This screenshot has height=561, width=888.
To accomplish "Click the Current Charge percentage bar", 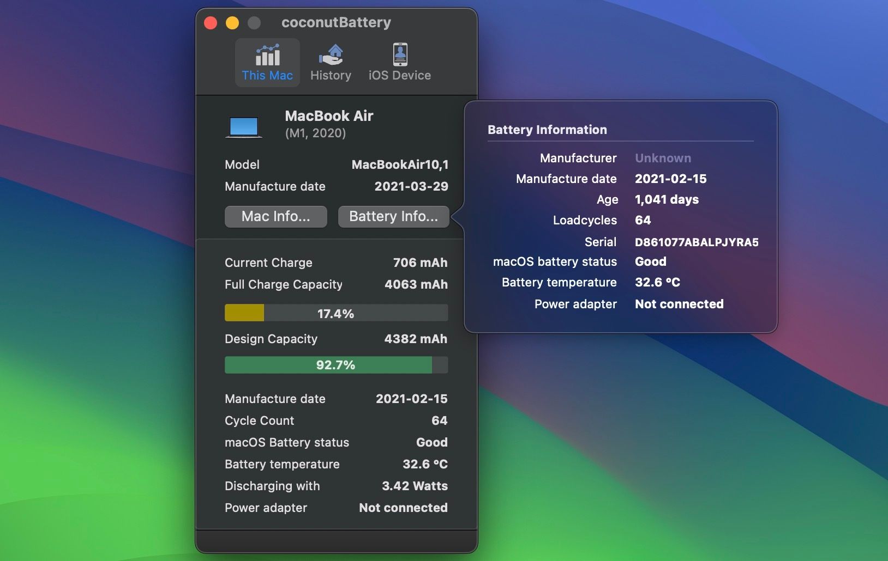I will pos(336,313).
